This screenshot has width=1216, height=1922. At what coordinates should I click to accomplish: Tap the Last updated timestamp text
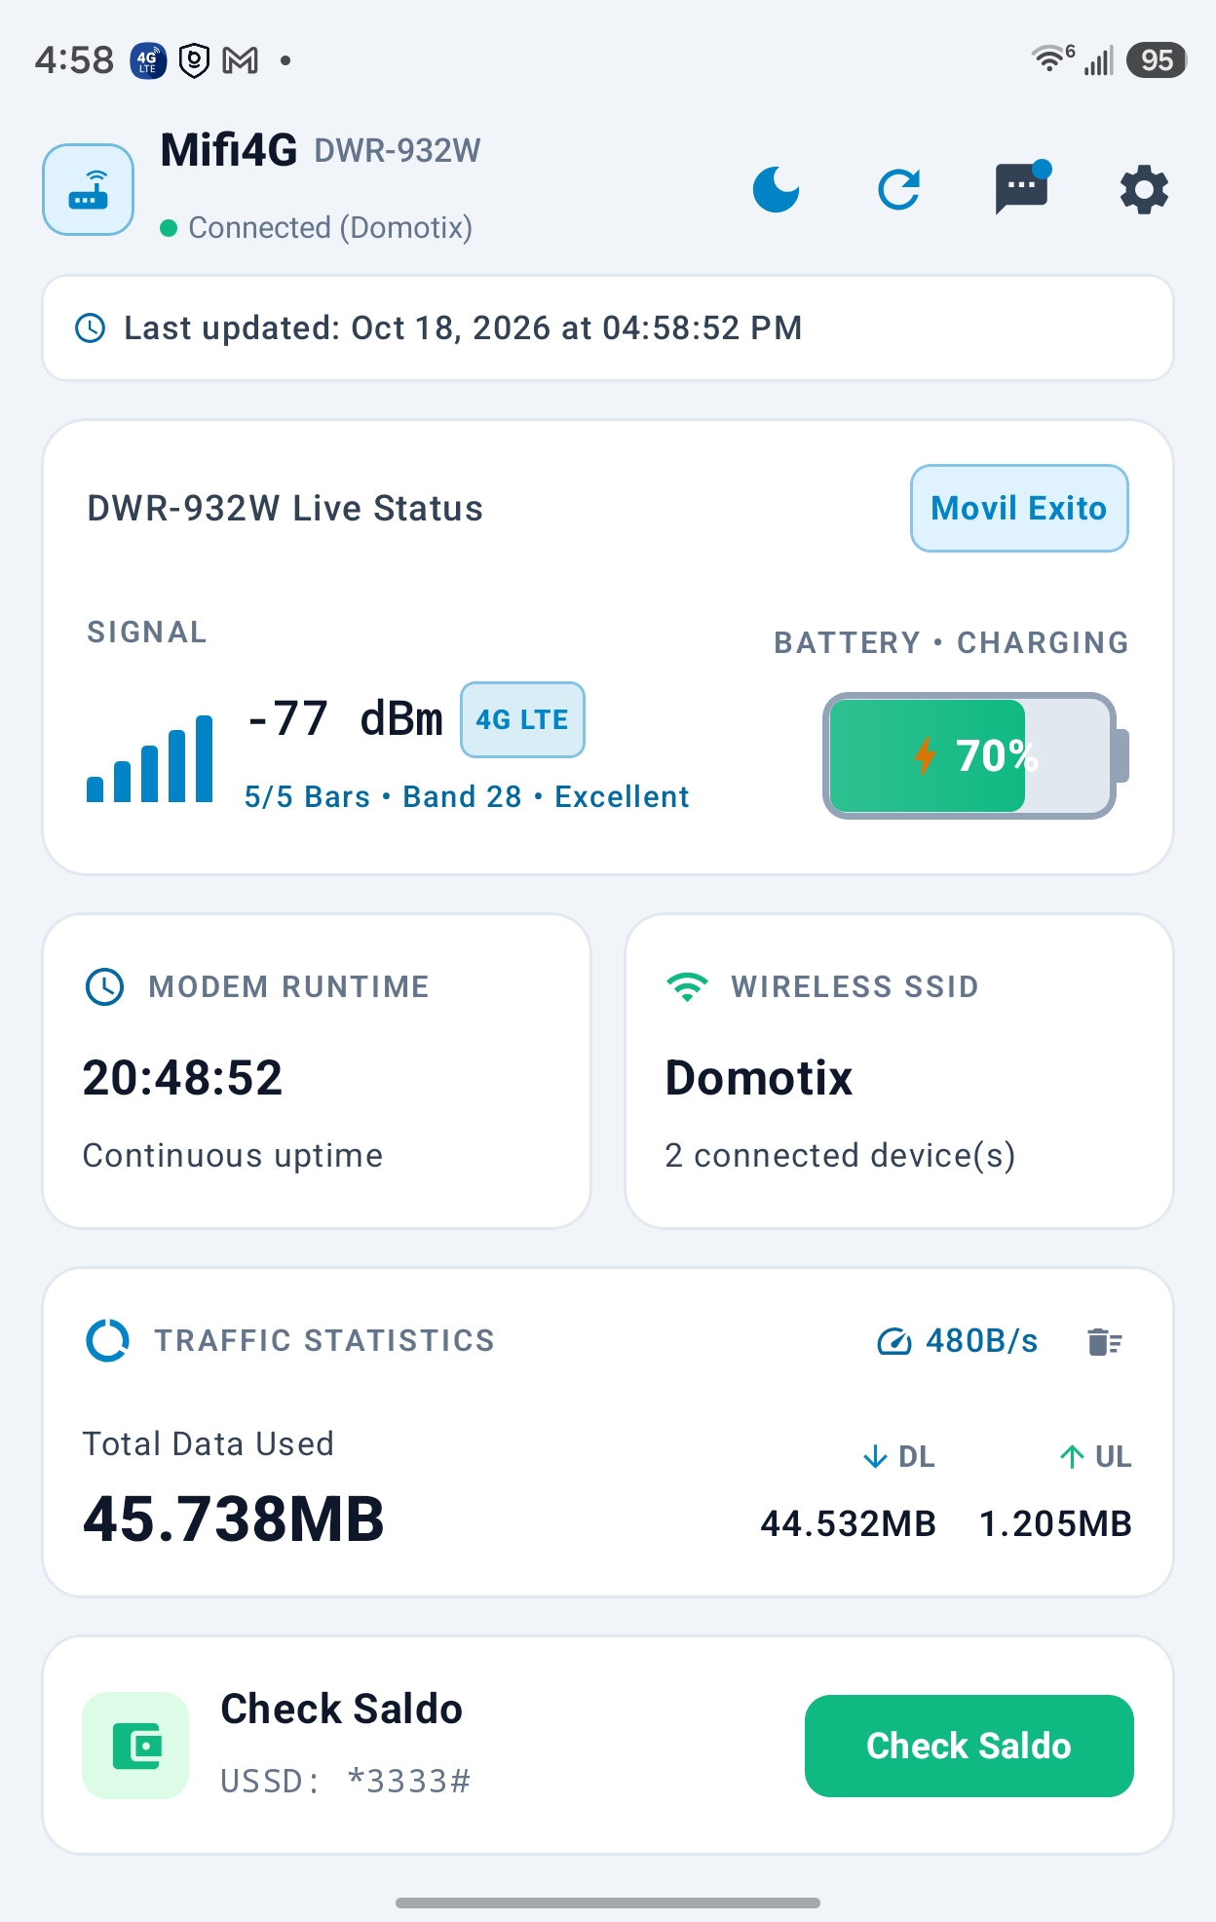(463, 328)
